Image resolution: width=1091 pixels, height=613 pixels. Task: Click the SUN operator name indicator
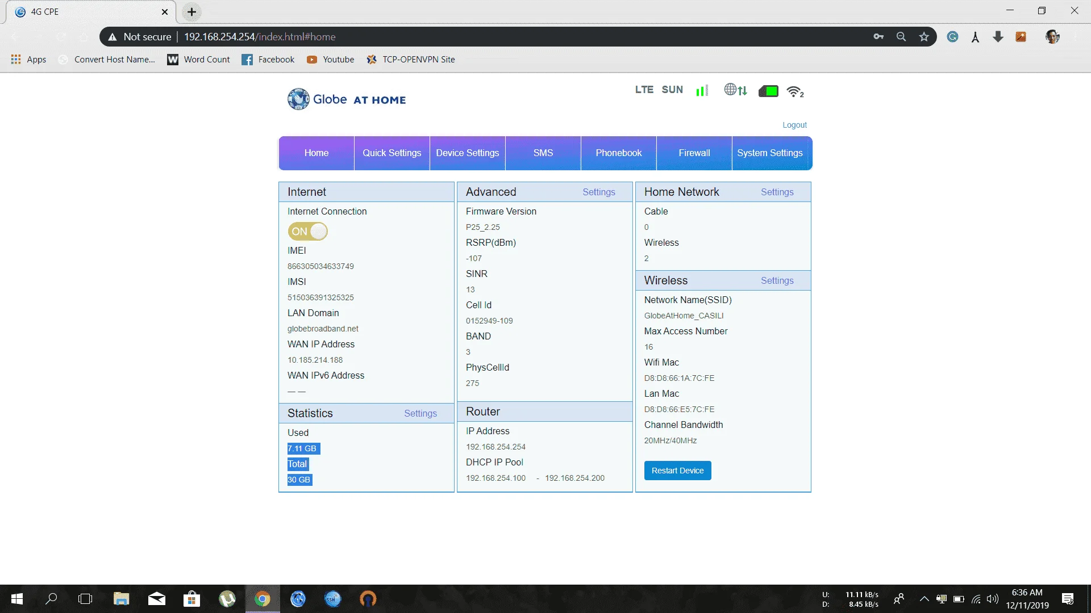(672, 90)
